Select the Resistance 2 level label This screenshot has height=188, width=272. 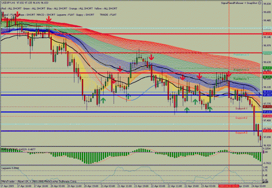coord(241,70)
